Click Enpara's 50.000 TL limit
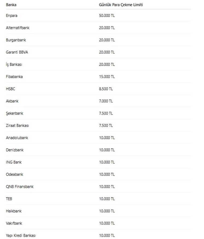 (x=107, y=16)
